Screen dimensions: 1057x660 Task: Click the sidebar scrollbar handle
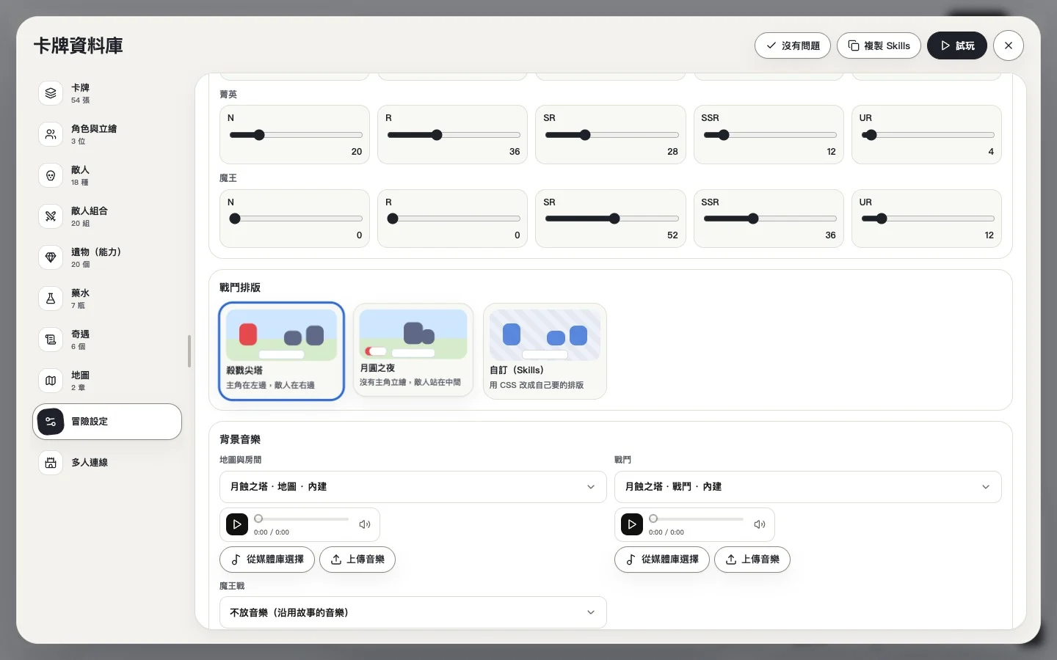point(189,351)
